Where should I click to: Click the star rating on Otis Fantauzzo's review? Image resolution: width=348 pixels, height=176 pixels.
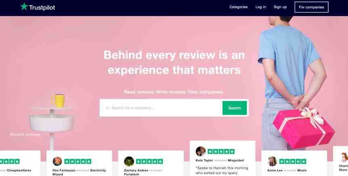tap(78, 161)
